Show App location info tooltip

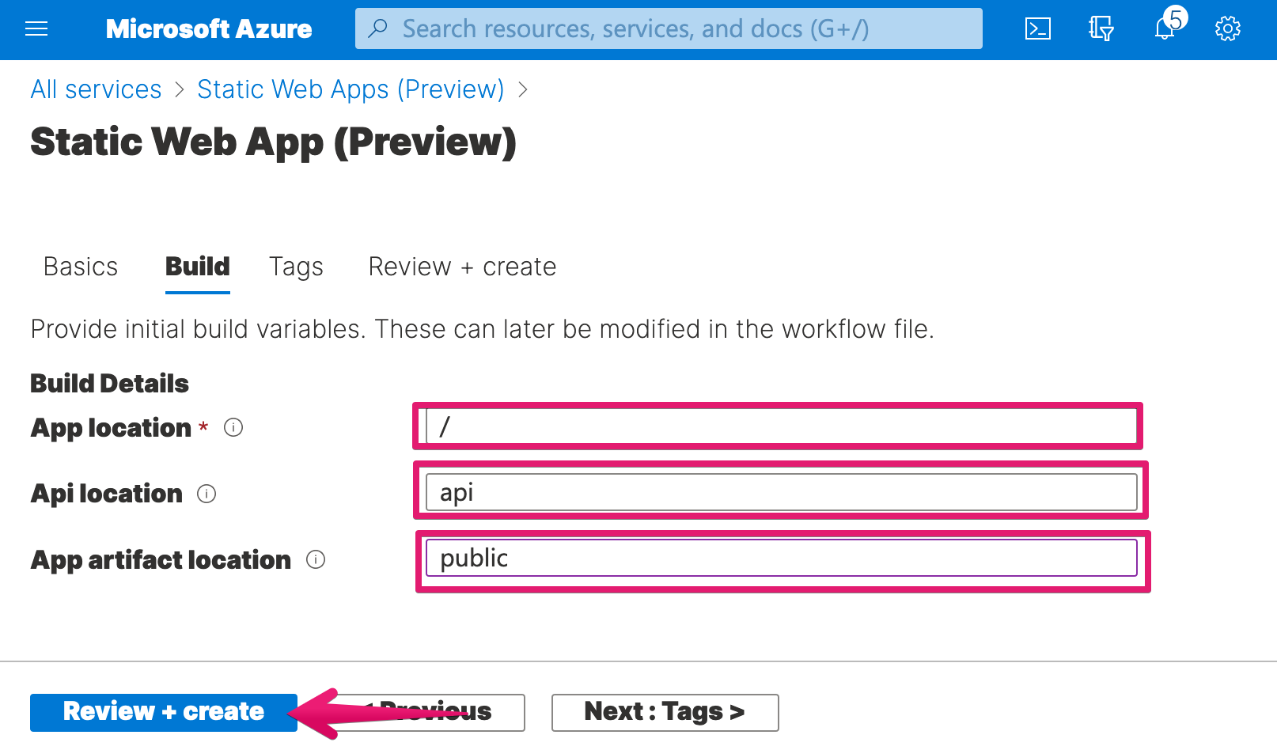[x=233, y=427]
